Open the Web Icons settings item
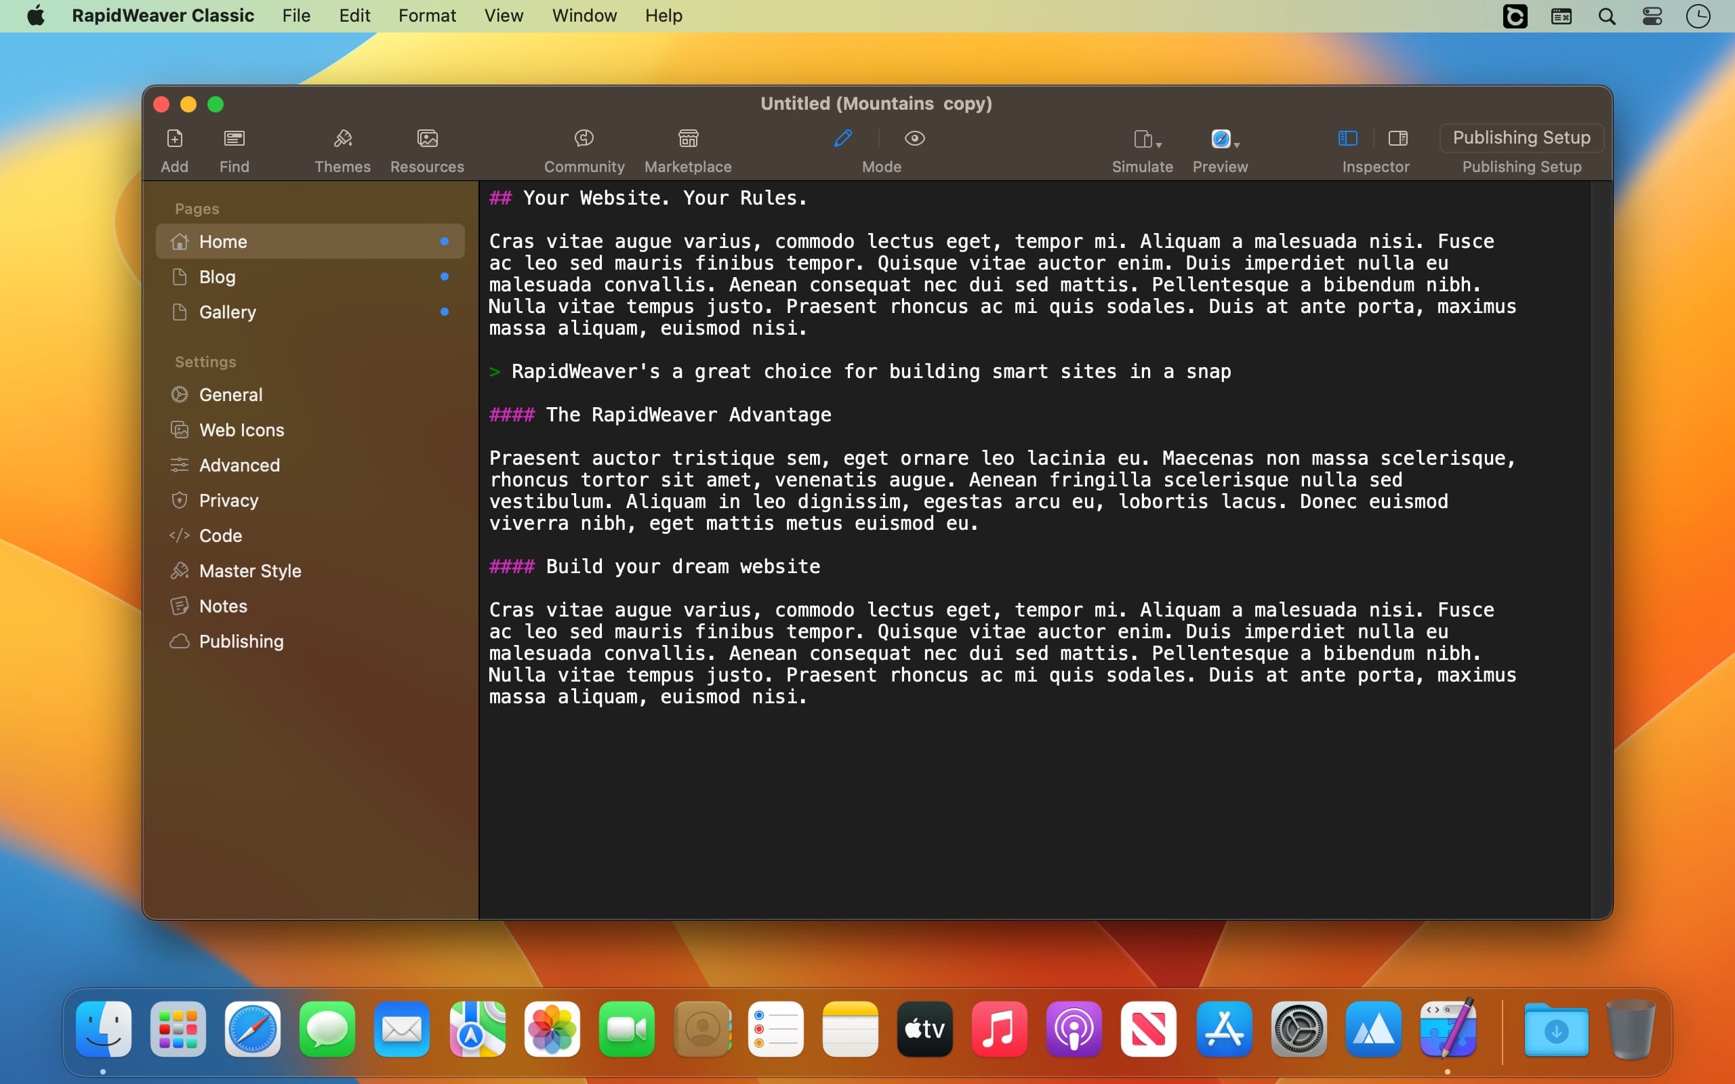The width and height of the screenshot is (1735, 1084). [x=241, y=430]
